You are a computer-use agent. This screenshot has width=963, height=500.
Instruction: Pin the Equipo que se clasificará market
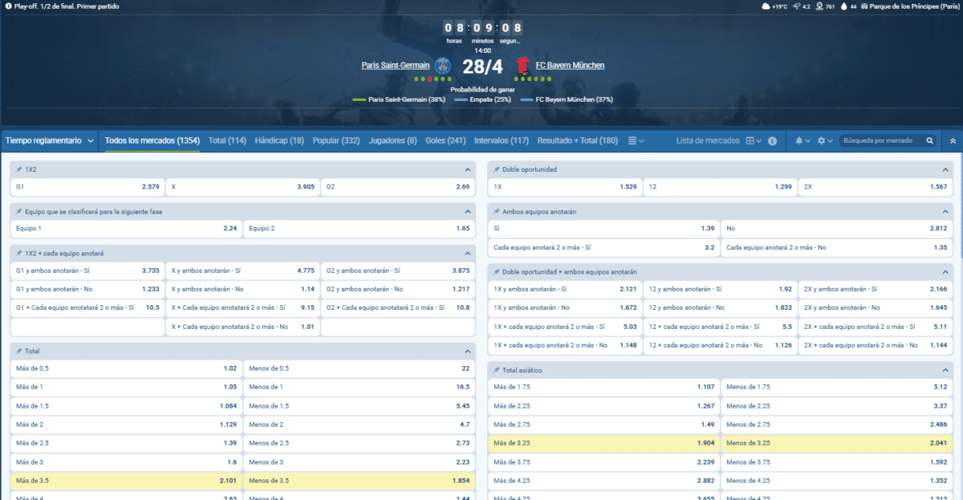click(18, 211)
